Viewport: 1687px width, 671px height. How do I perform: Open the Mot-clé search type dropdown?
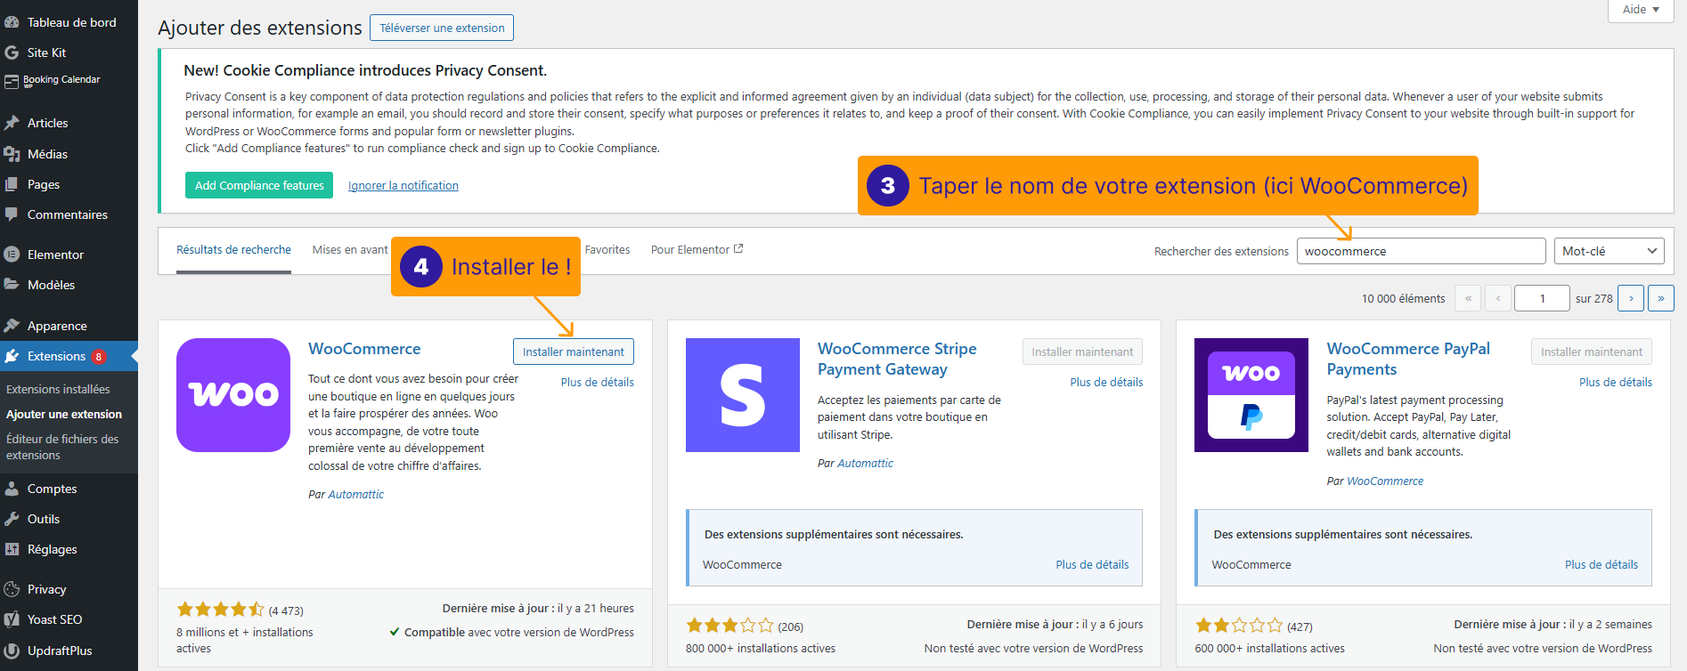coord(1609,251)
